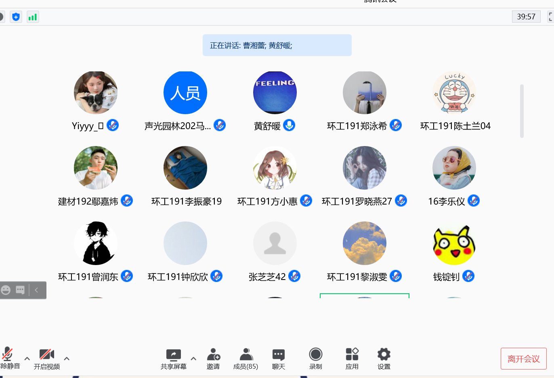Click the blue security shield icon
554x378 pixels.
pos(16,17)
